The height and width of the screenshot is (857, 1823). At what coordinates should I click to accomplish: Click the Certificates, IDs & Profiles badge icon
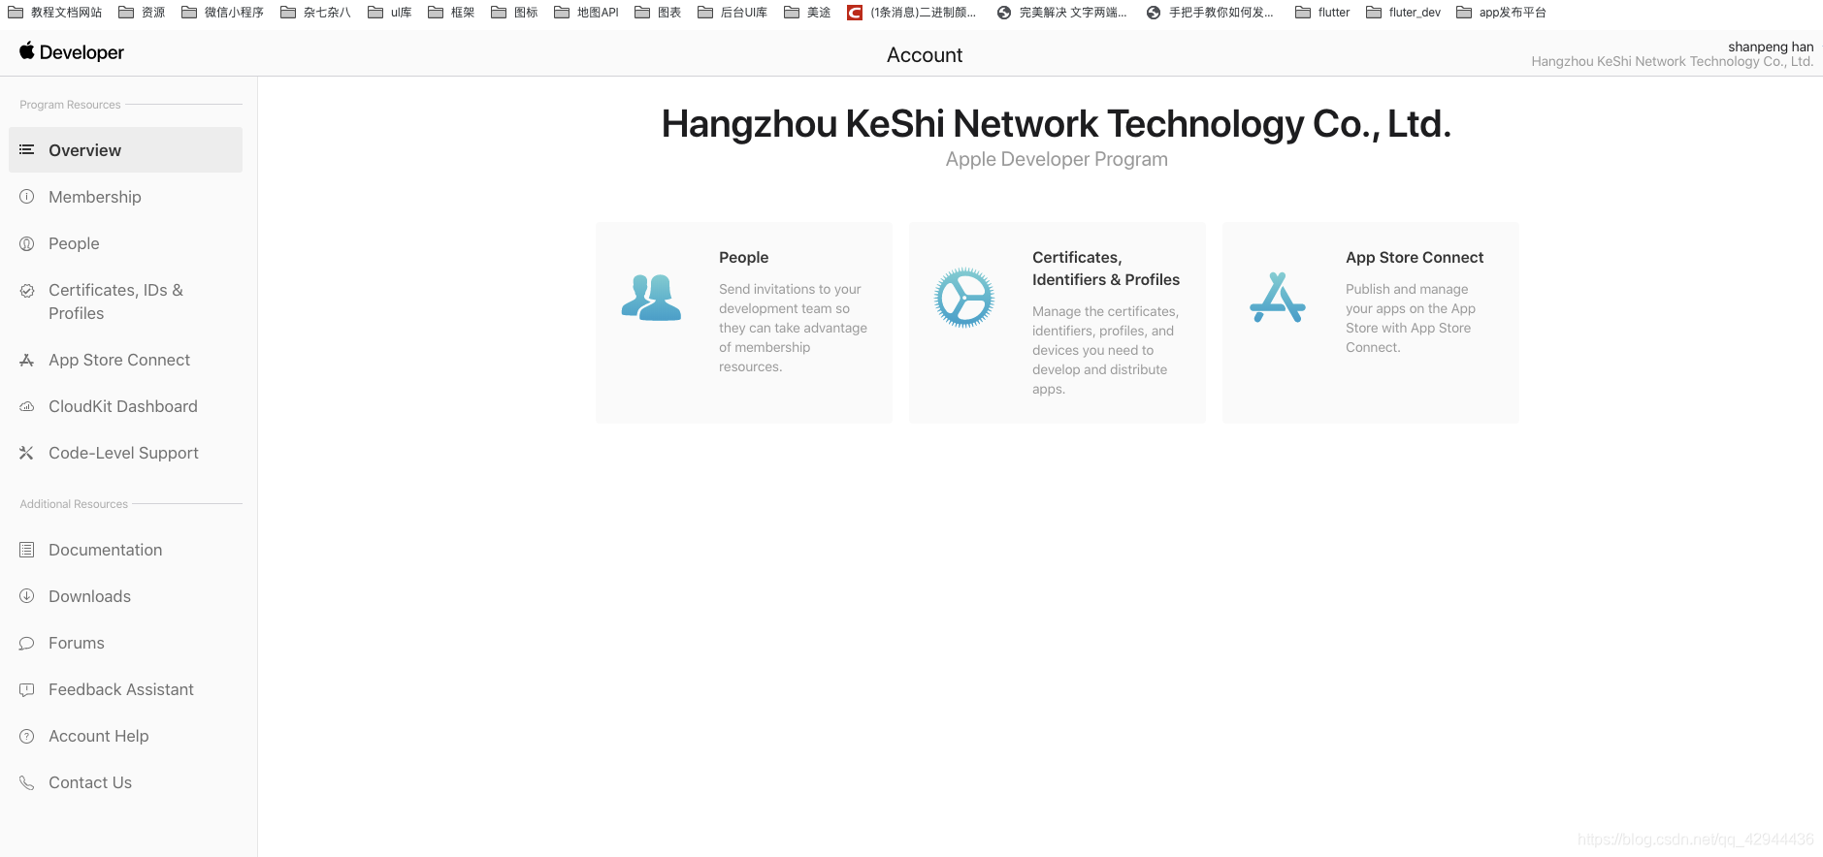coord(27,290)
